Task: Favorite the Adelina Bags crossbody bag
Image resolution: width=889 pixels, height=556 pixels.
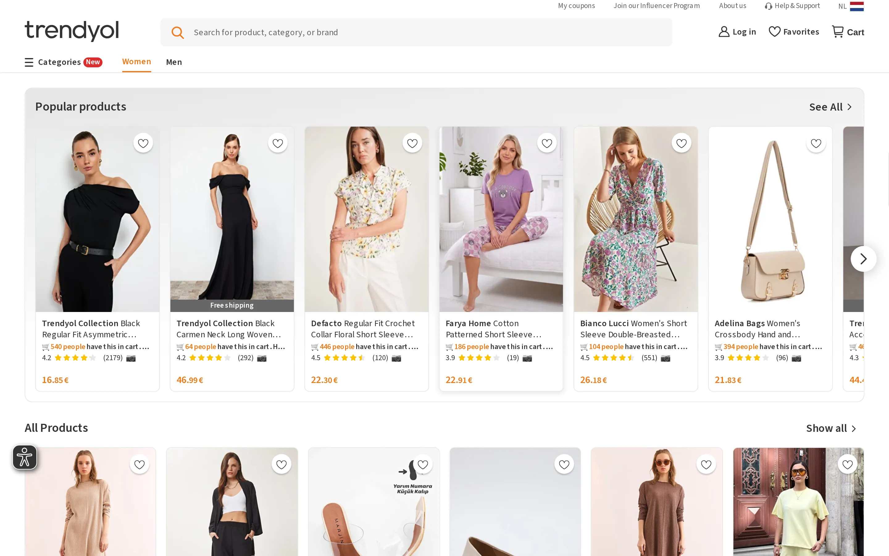Action: pyautogui.click(x=816, y=143)
